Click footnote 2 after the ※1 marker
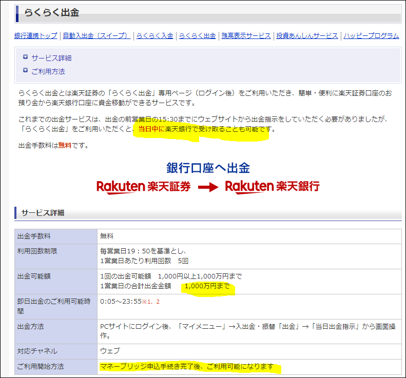 [x=158, y=302]
